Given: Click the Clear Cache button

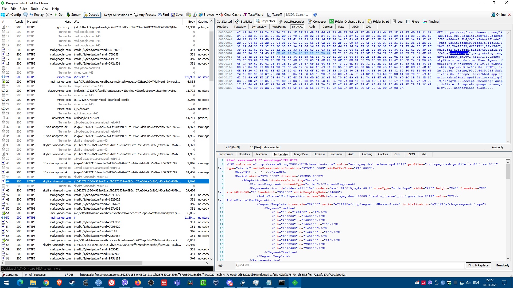Looking at the screenshot, I should click(230, 15).
